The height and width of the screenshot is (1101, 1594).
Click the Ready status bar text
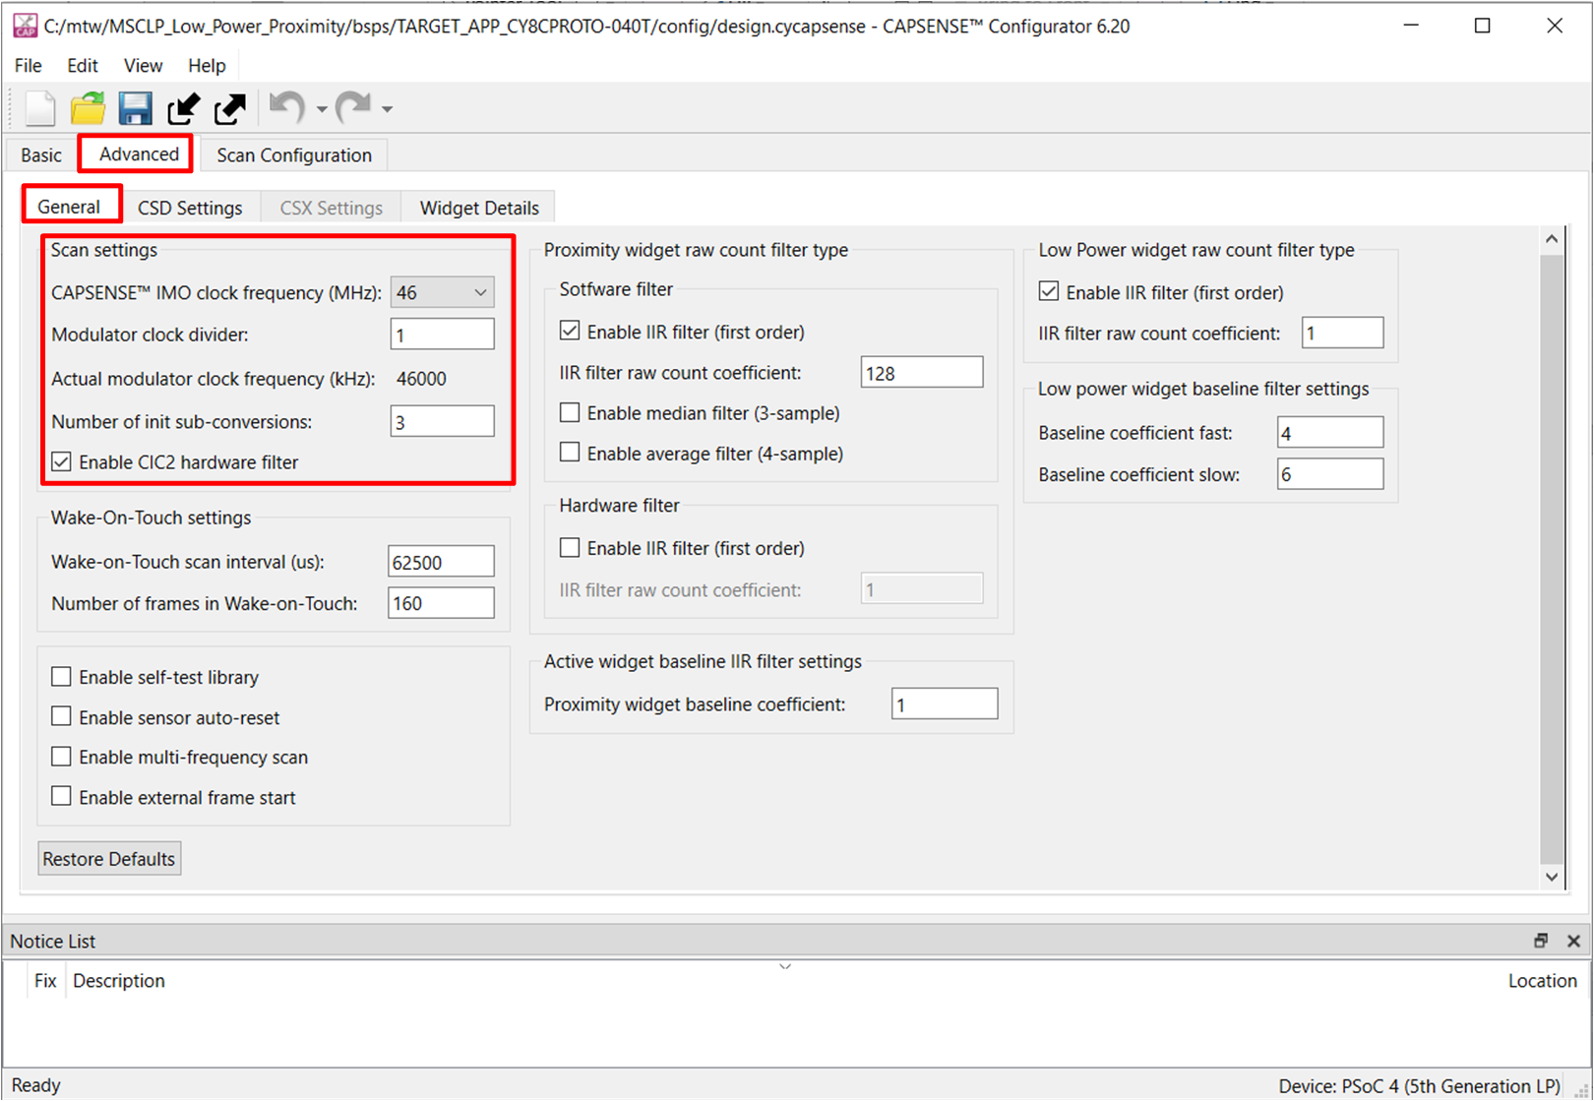[x=35, y=1084]
